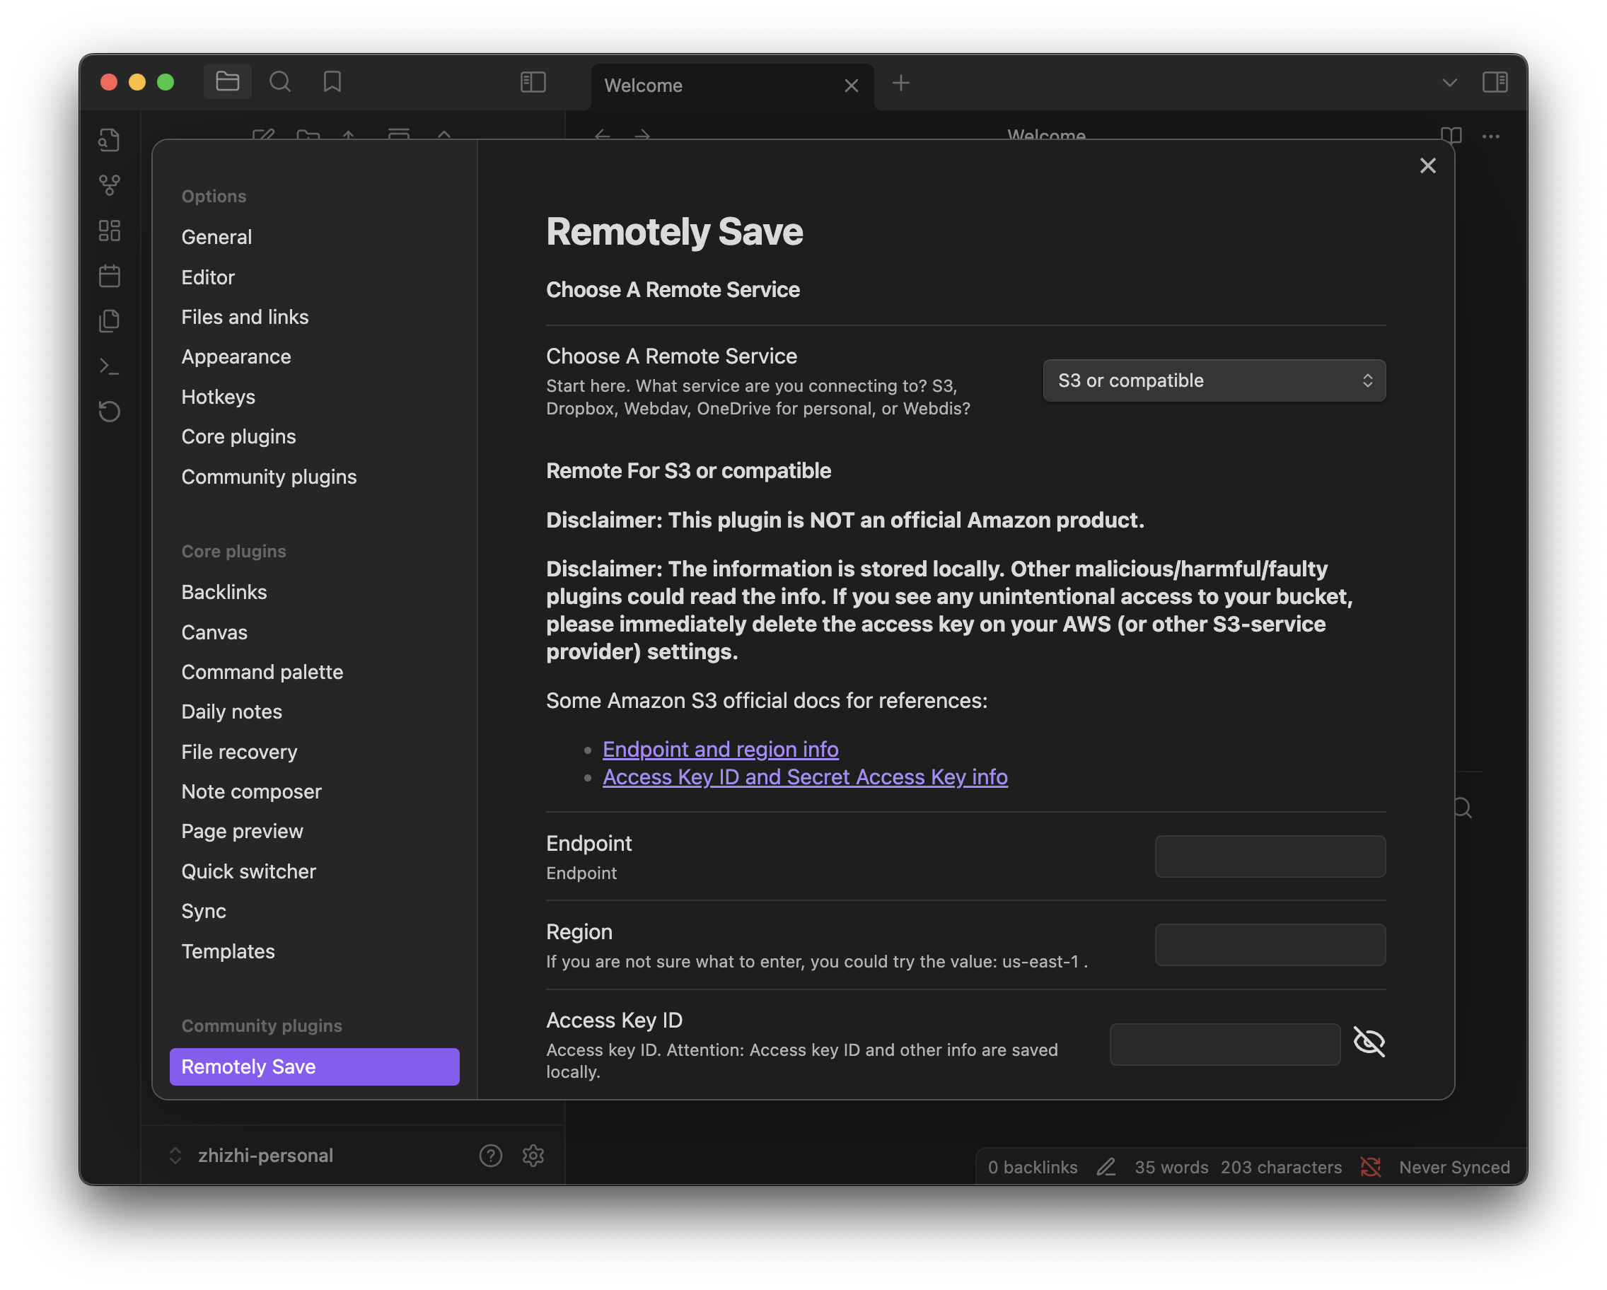Click Remotely Save sync ribbon icon
Viewport: 1607px width, 1290px height.
pos(110,412)
